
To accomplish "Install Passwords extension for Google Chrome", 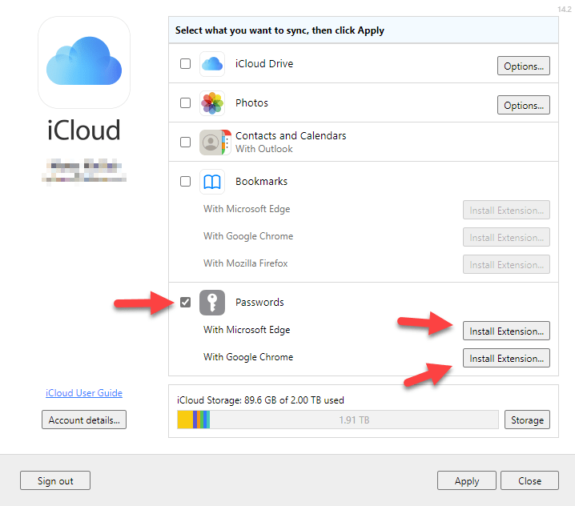I will tap(506, 358).
